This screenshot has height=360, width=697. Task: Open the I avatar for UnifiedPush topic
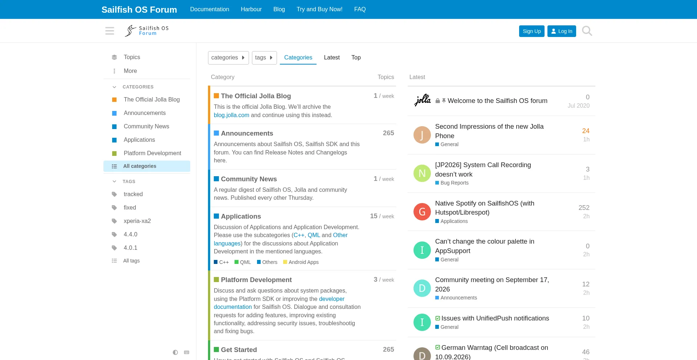point(422,322)
